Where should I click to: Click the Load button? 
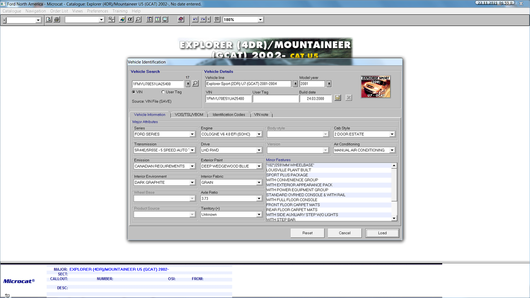click(382, 233)
